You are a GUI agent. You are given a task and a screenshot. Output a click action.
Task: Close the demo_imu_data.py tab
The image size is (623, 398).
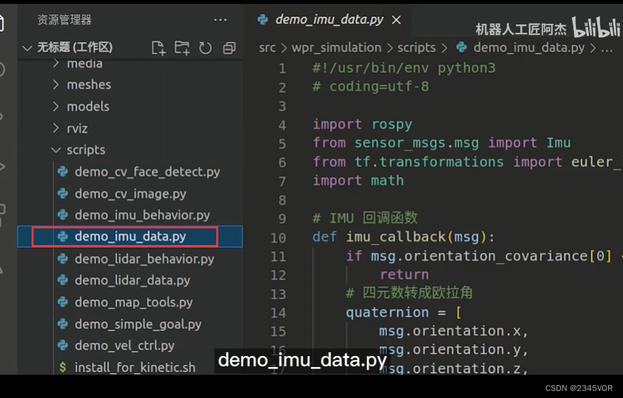tap(396, 19)
